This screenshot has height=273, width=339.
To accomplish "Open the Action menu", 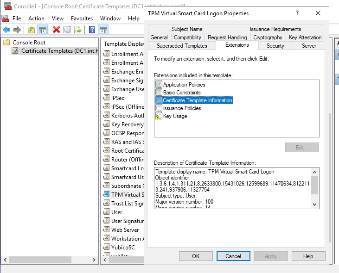I will coord(36,19).
